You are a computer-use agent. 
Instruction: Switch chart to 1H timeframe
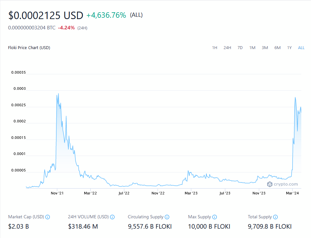point(215,48)
